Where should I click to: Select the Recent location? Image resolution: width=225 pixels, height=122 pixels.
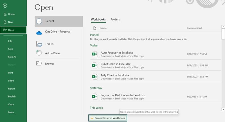tap(59, 21)
